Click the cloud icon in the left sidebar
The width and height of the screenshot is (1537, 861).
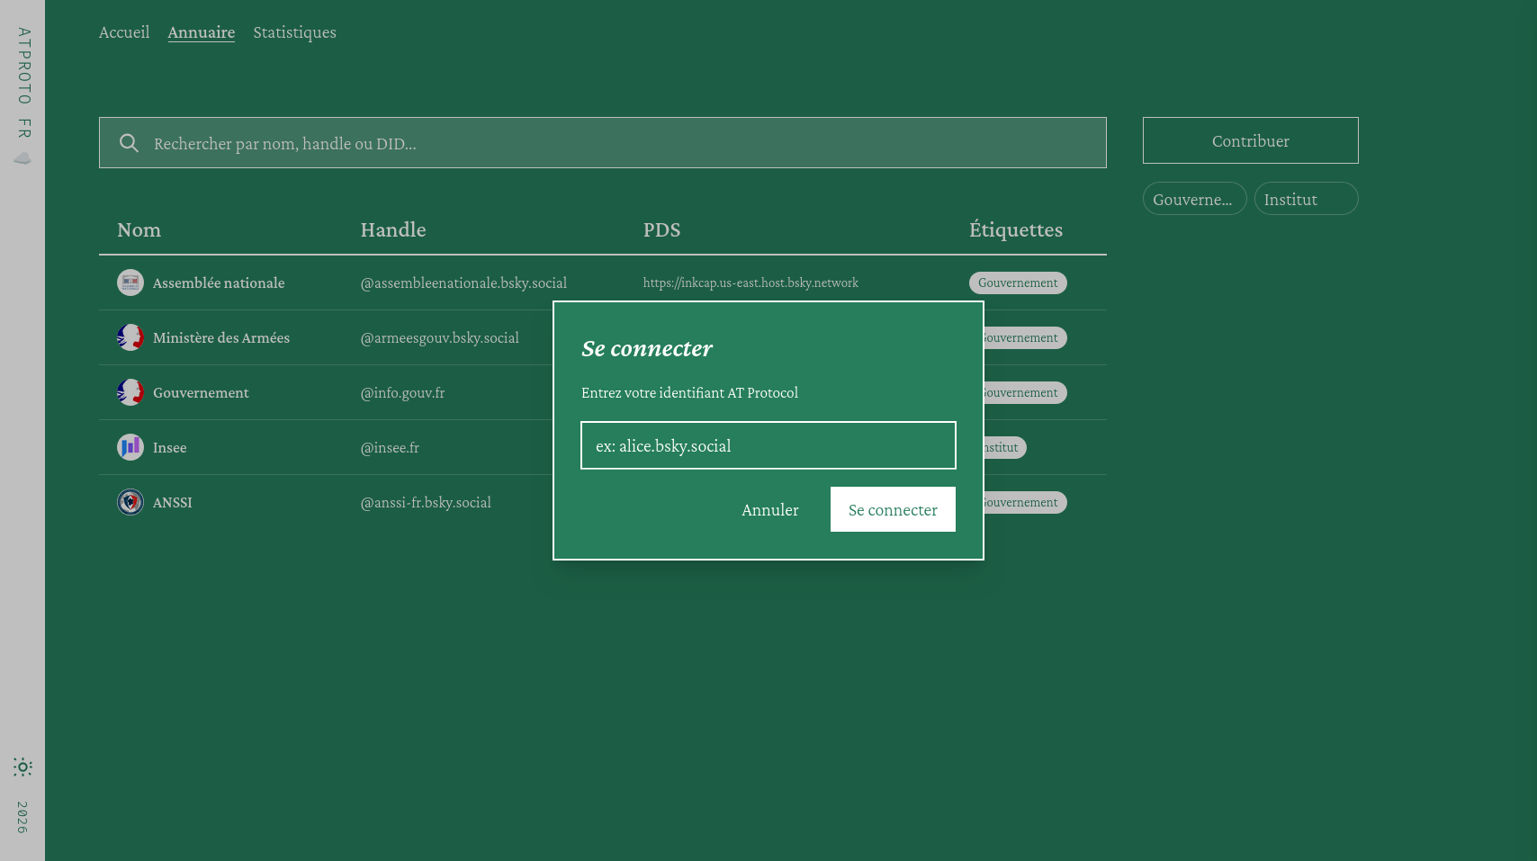[22, 158]
